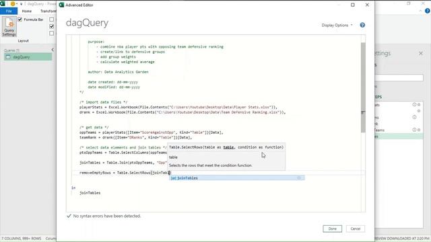Image resolution: width=431 pixels, height=242 pixels.
Task: Click comment info icon on first applied step
Action: pos(414,105)
